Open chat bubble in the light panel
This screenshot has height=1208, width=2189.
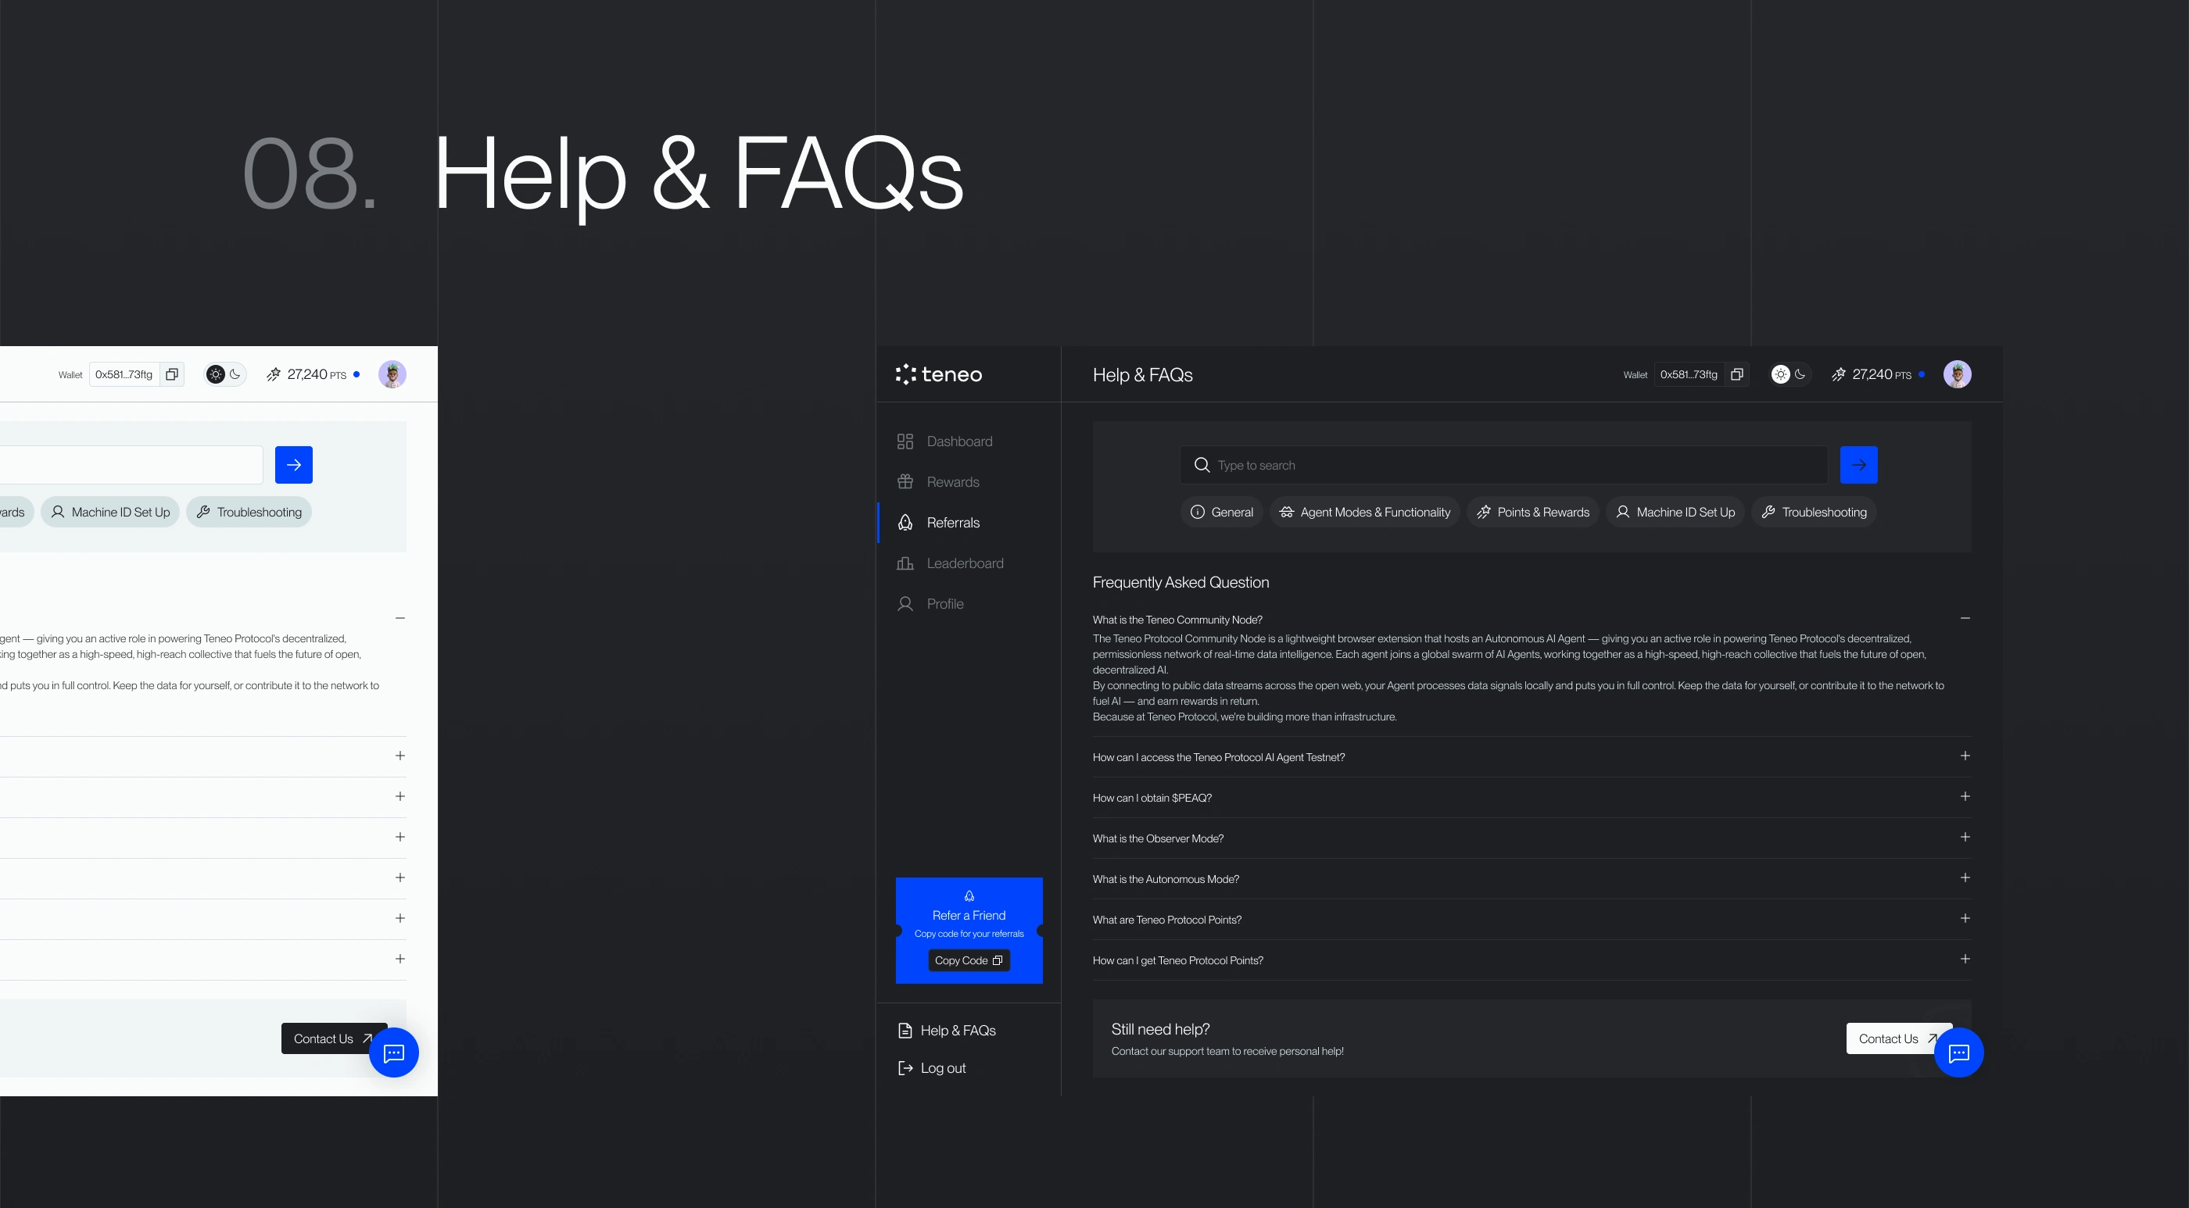(x=393, y=1053)
